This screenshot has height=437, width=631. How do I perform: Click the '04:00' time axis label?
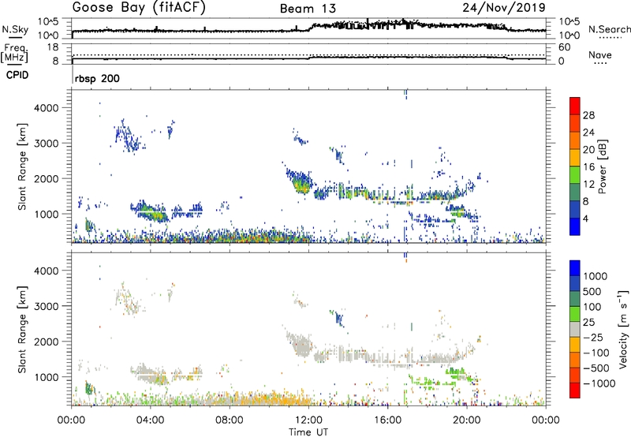pos(151,420)
